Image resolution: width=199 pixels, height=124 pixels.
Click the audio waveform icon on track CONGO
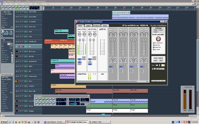(x=26, y=86)
